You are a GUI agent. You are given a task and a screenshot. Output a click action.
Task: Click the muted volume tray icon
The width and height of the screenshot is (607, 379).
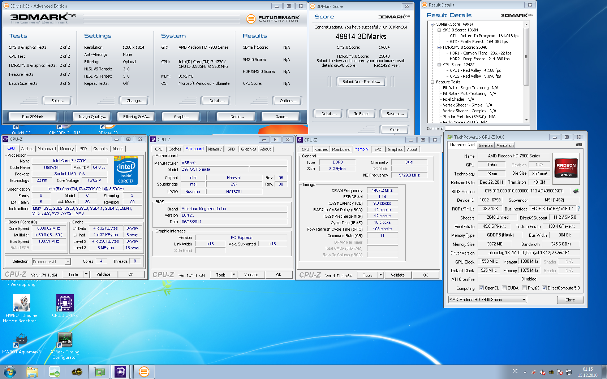coord(543,372)
